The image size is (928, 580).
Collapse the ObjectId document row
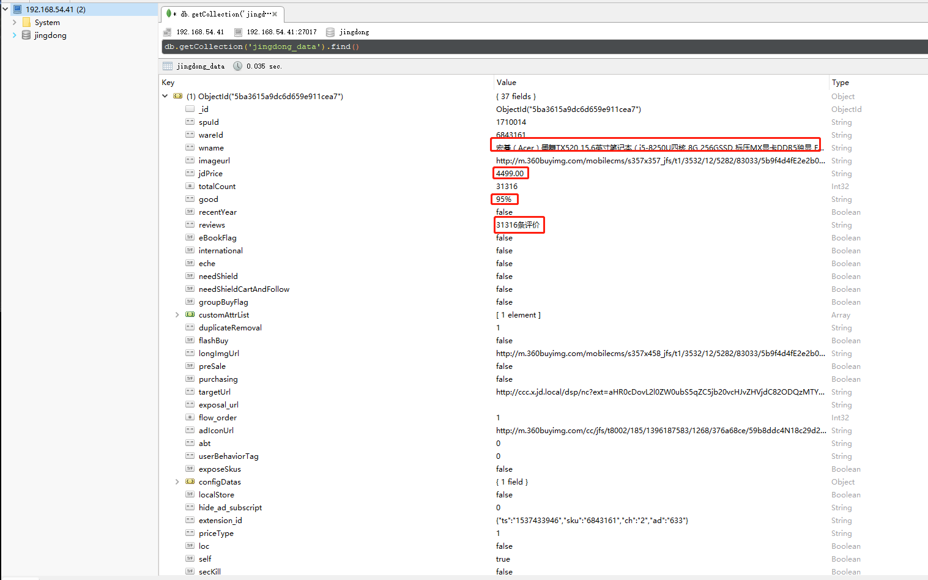tap(165, 96)
